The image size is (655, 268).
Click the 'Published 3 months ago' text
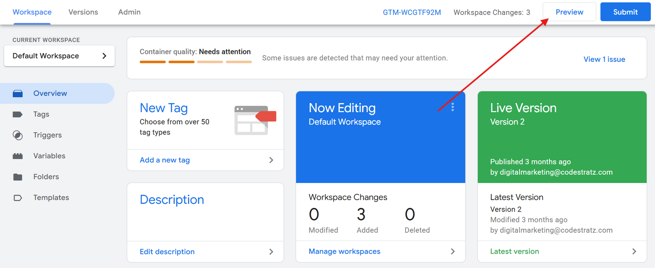pos(531,162)
